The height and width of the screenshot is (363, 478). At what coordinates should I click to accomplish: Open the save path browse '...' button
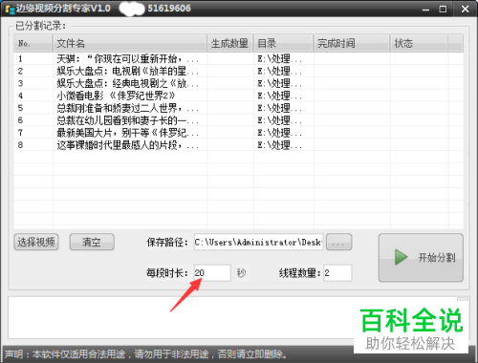tap(339, 242)
